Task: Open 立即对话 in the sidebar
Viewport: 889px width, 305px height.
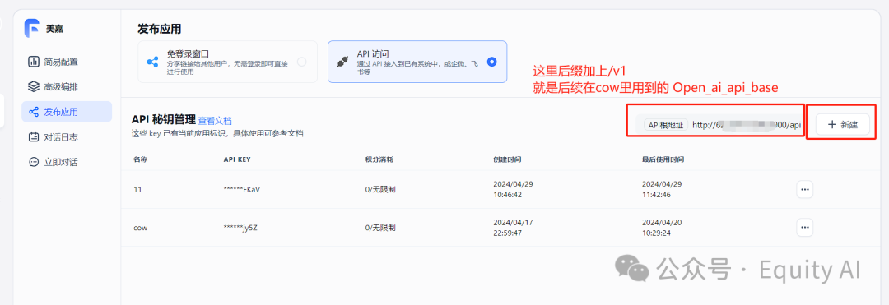Action: click(67, 162)
